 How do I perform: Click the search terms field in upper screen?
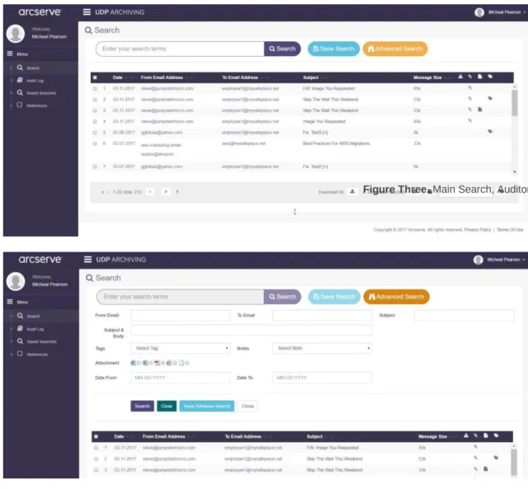pos(180,49)
